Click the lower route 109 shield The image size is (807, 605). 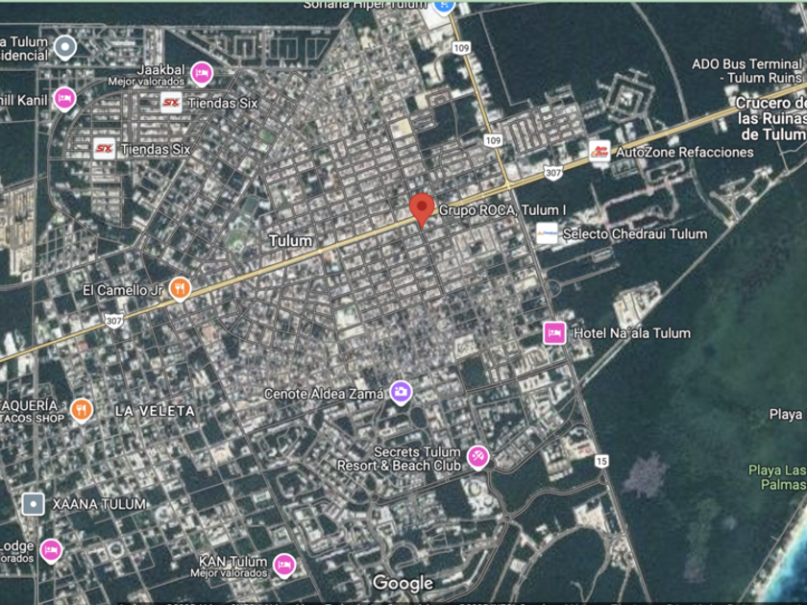(x=493, y=140)
